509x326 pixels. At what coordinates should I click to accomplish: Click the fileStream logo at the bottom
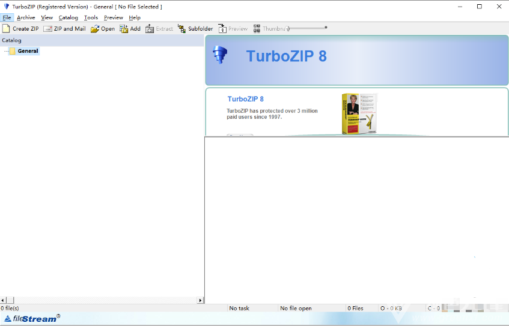(32, 319)
